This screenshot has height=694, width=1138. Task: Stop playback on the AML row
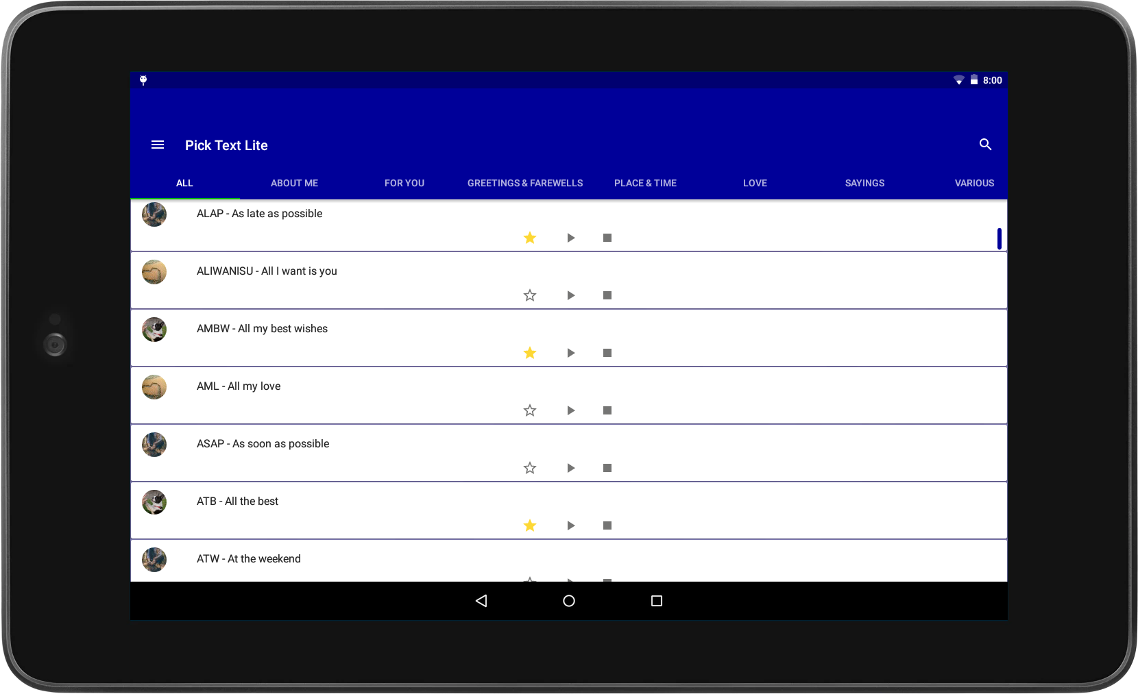click(x=607, y=410)
